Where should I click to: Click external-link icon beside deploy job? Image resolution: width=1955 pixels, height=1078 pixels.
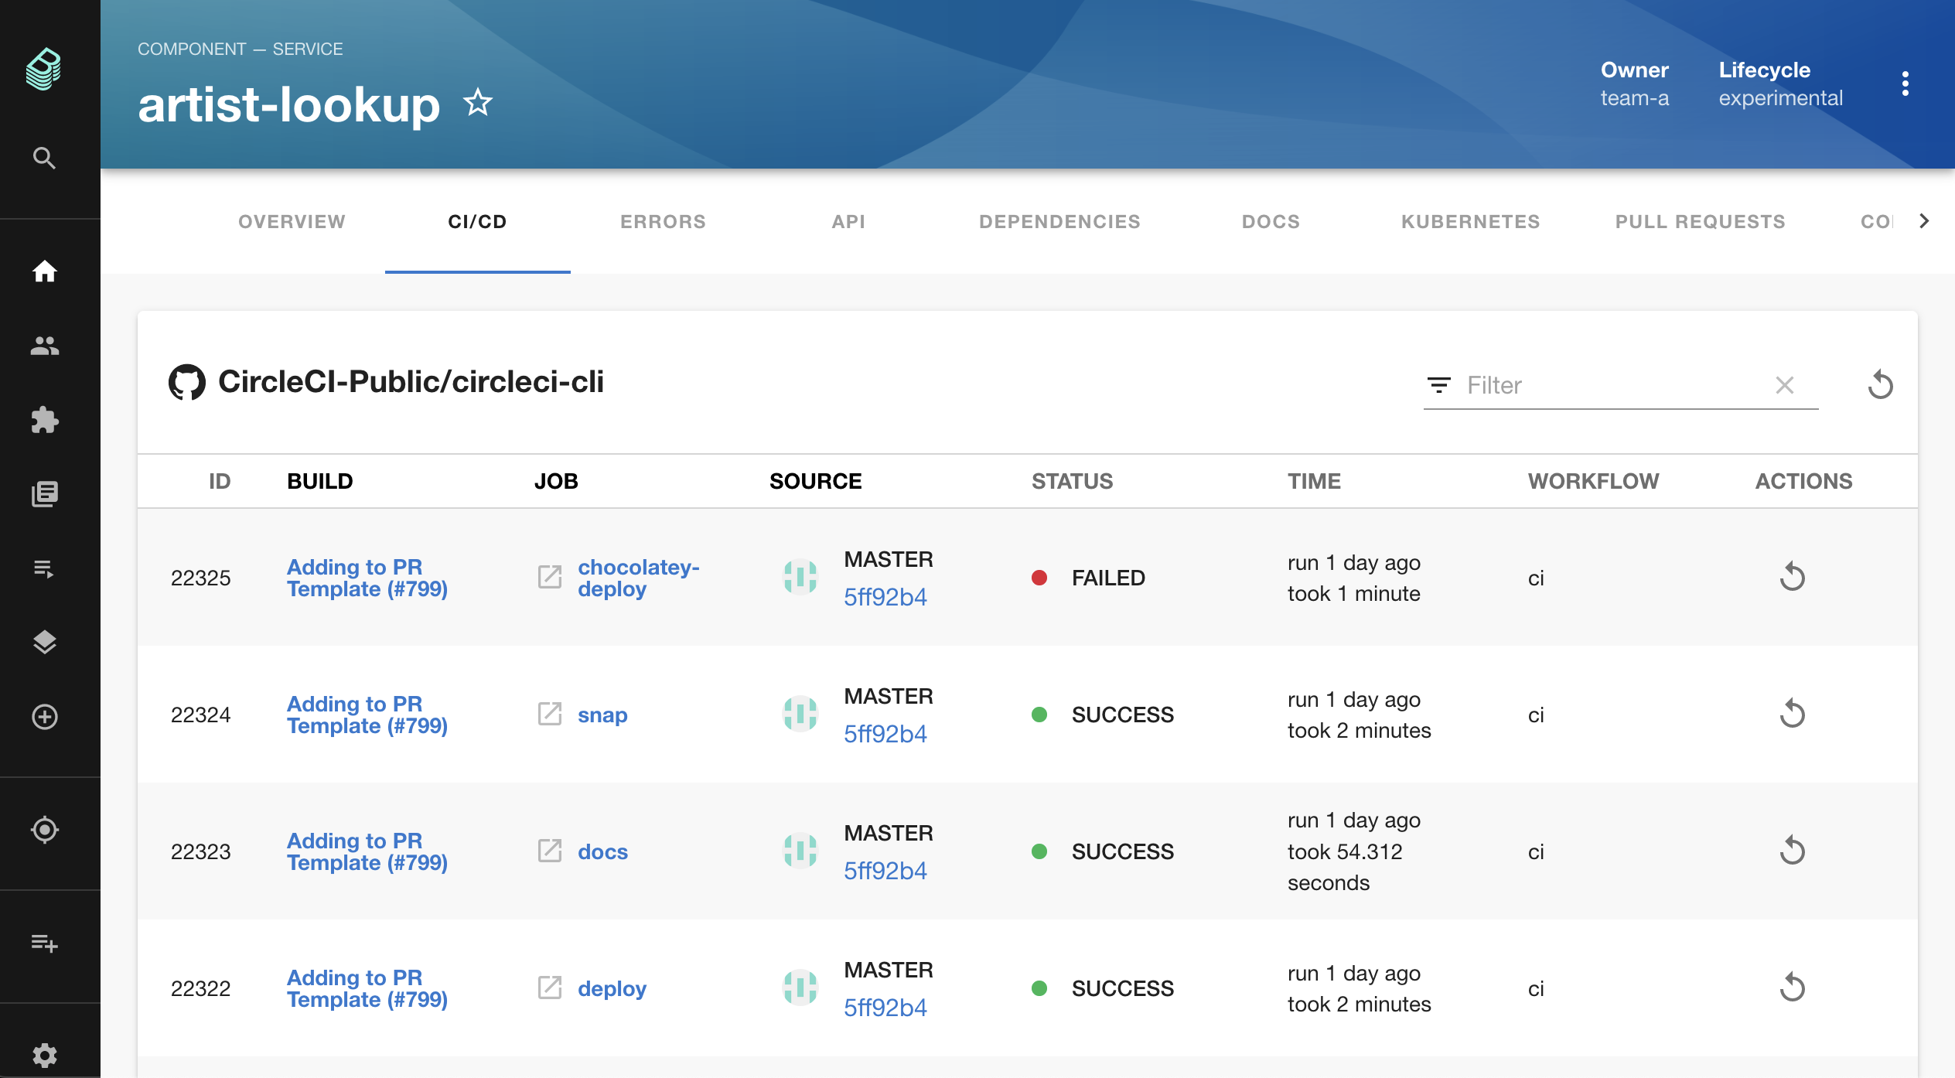(x=550, y=988)
